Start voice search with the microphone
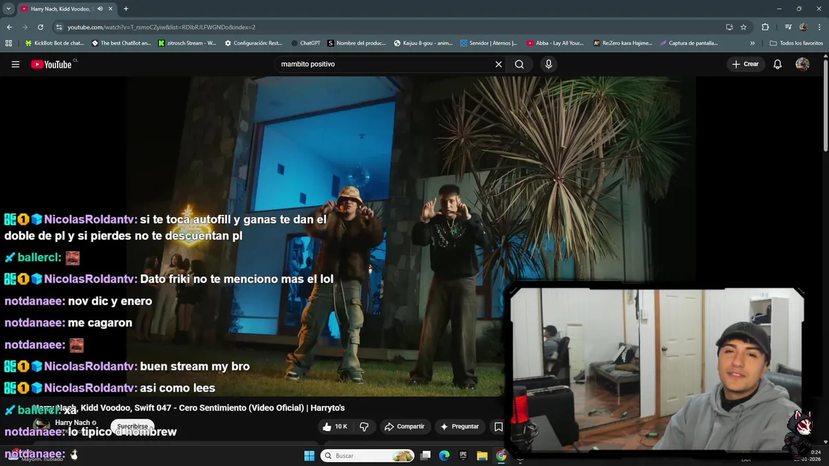 pyautogui.click(x=549, y=64)
